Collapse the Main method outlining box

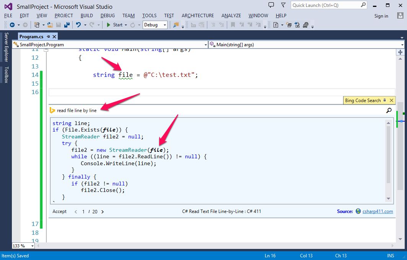[46, 49]
